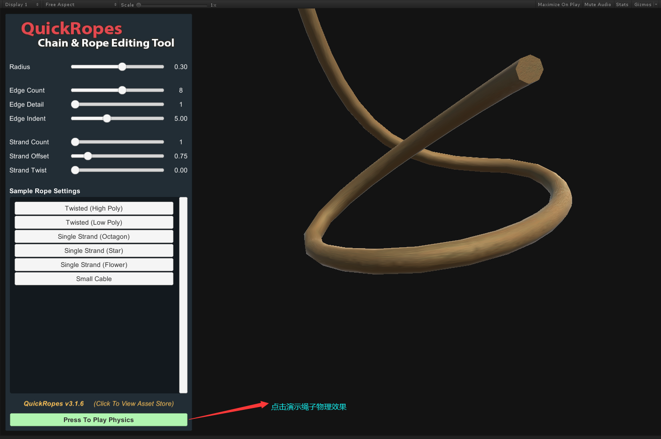
Task: Click the Radius label
Action: (20, 67)
